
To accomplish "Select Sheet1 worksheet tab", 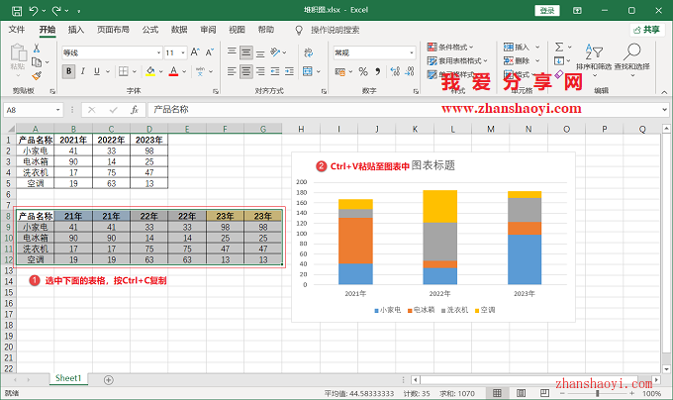I will tap(68, 378).
